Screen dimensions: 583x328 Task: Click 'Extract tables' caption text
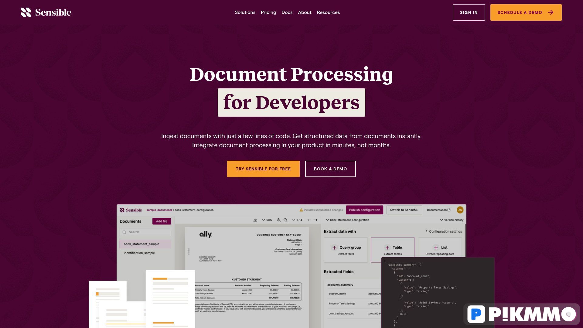pos(393,254)
